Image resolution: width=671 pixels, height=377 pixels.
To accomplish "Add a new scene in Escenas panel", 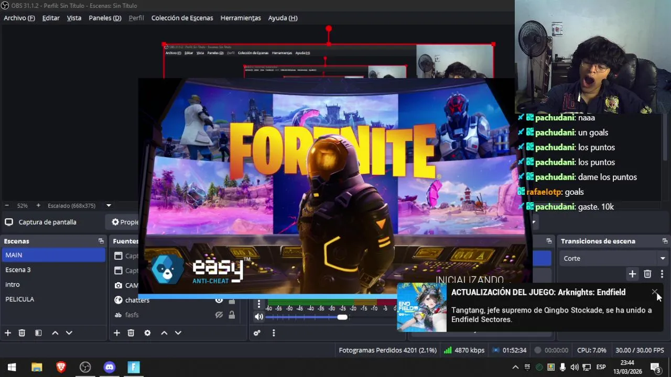I will click(8, 333).
